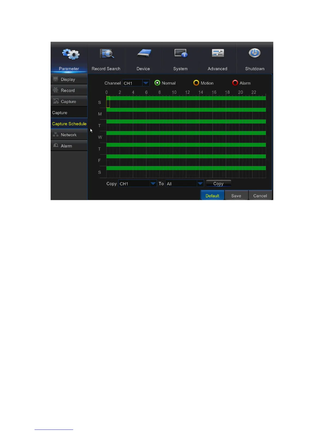Open the Parameter gears icon
The image size is (333, 432).
pyautogui.click(x=71, y=54)
